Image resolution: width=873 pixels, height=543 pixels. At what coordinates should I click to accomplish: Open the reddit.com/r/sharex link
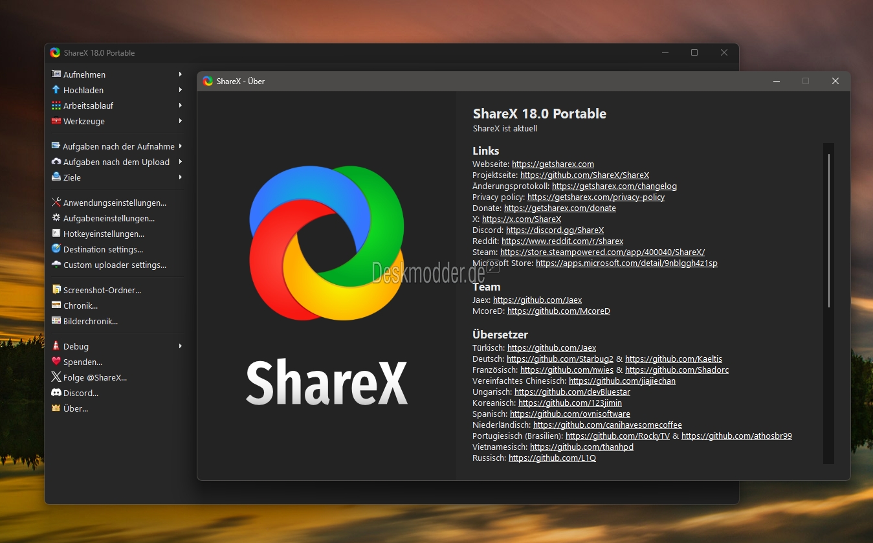(x=562, y=241)
